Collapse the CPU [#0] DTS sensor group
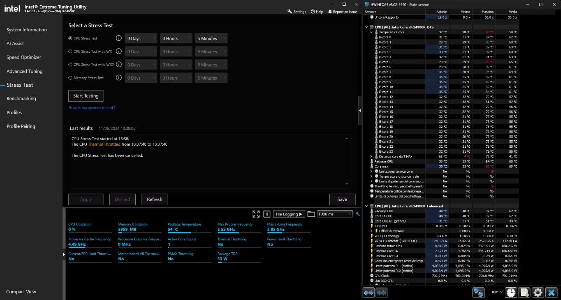This screenshot has height=300, width=561. point(366,27)
